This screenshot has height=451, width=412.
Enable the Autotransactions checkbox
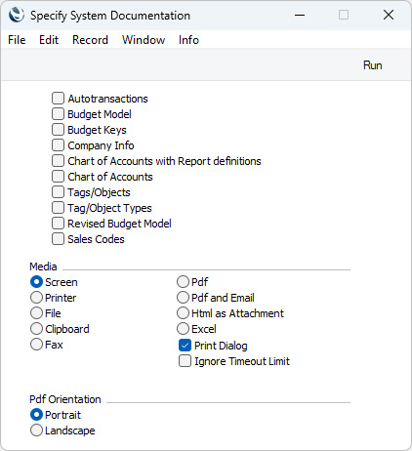click(x=58, y=98)
